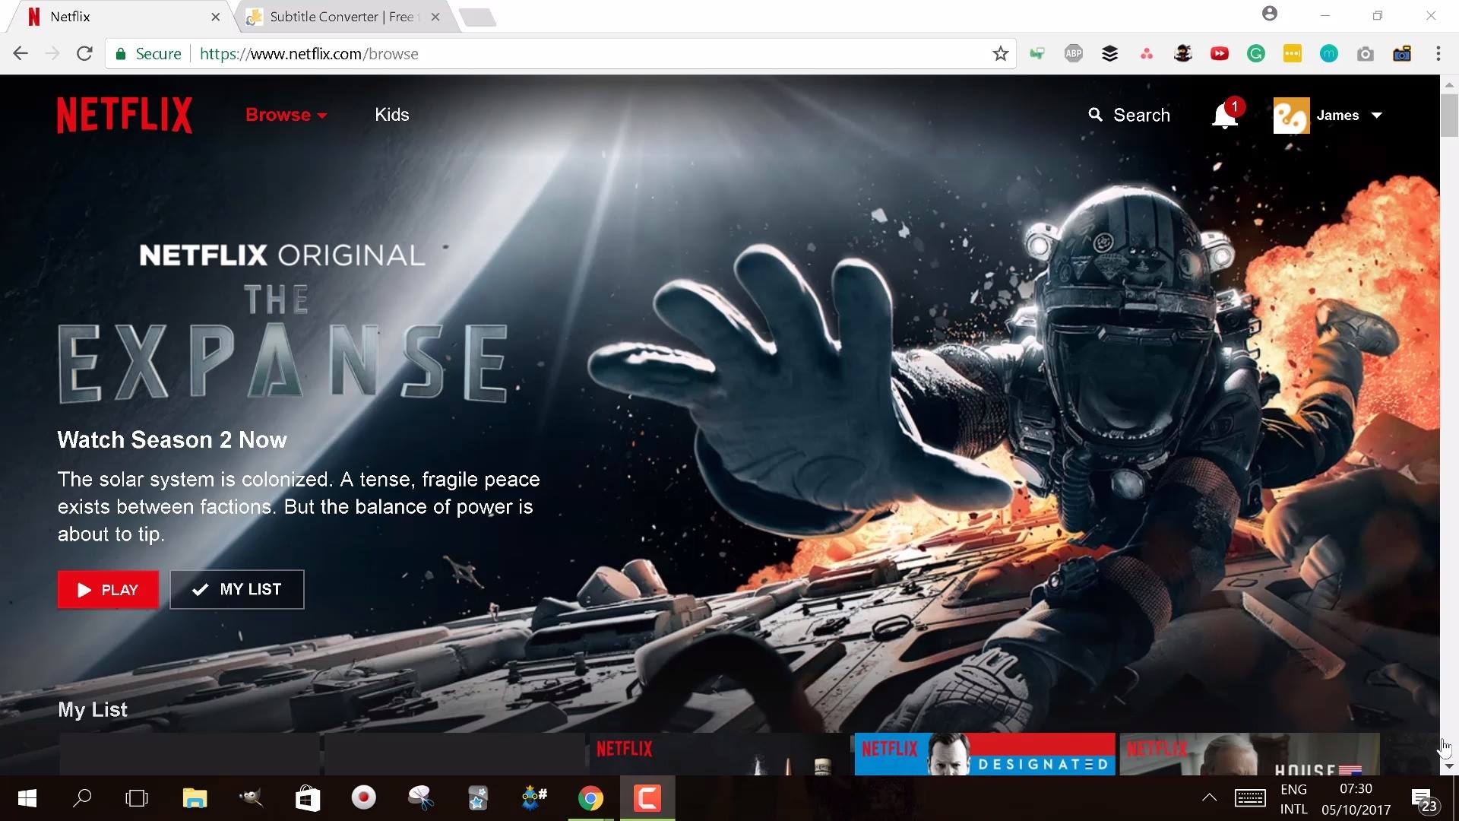Open the Browse dropdown menu
The image size is (1459, 821).
coord(286,115)
